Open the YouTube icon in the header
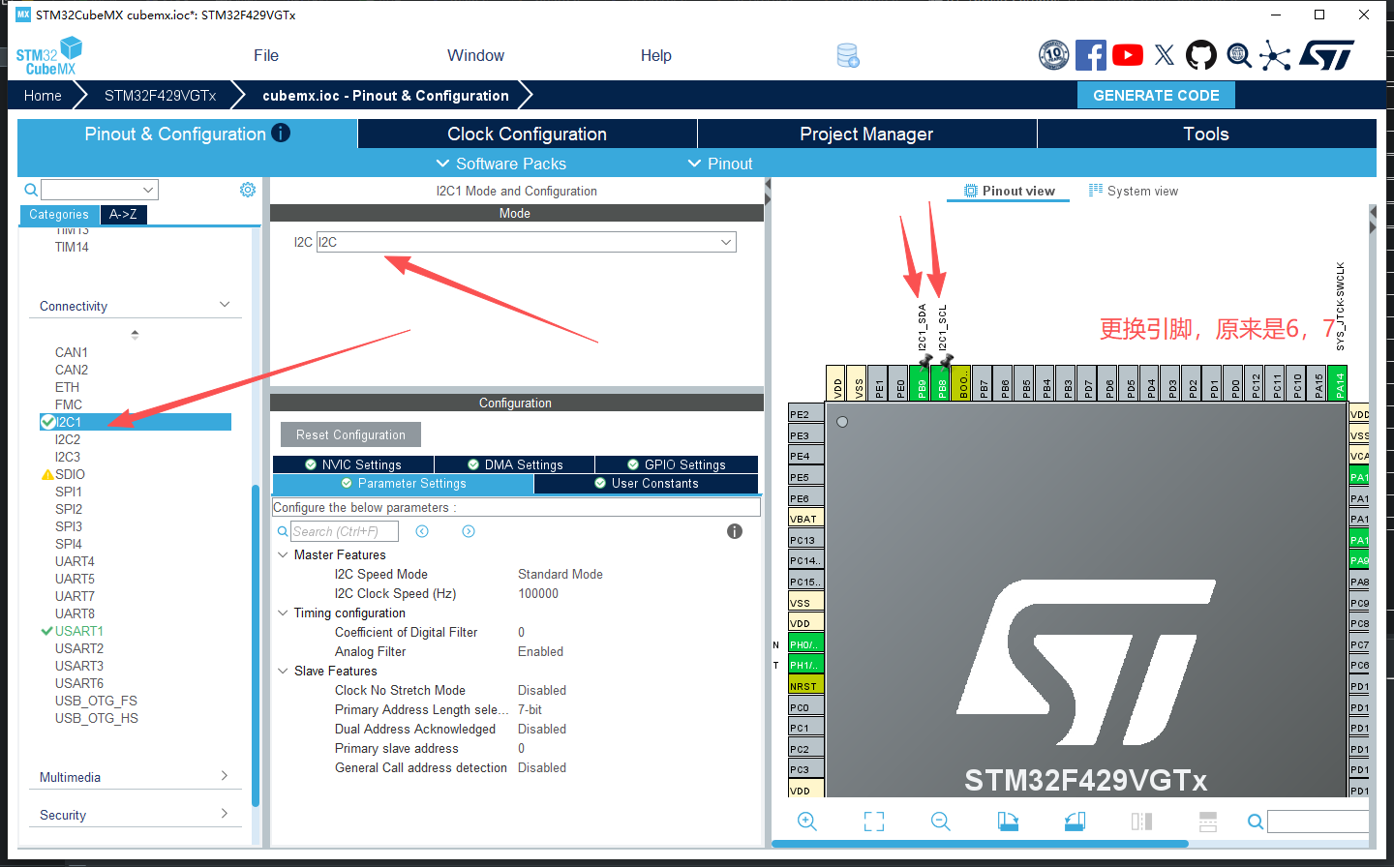This screenshot has width=1394, height=867. (x=1128, y=55)
